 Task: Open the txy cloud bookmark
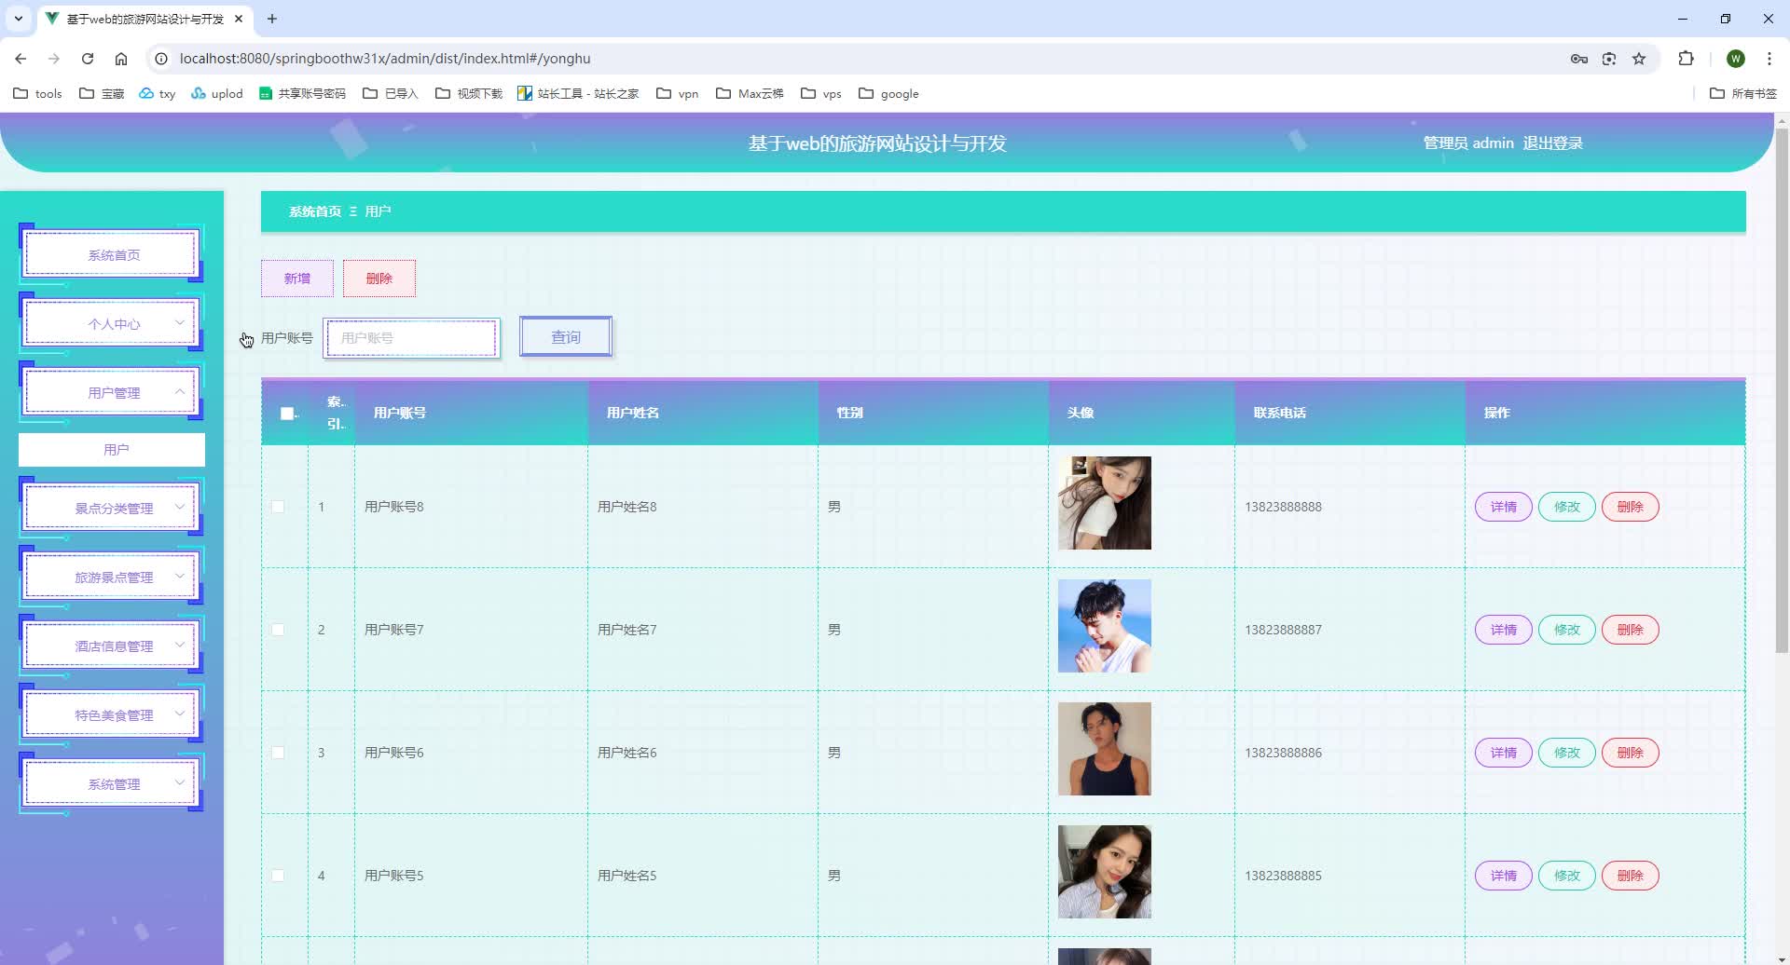point(157,93)
